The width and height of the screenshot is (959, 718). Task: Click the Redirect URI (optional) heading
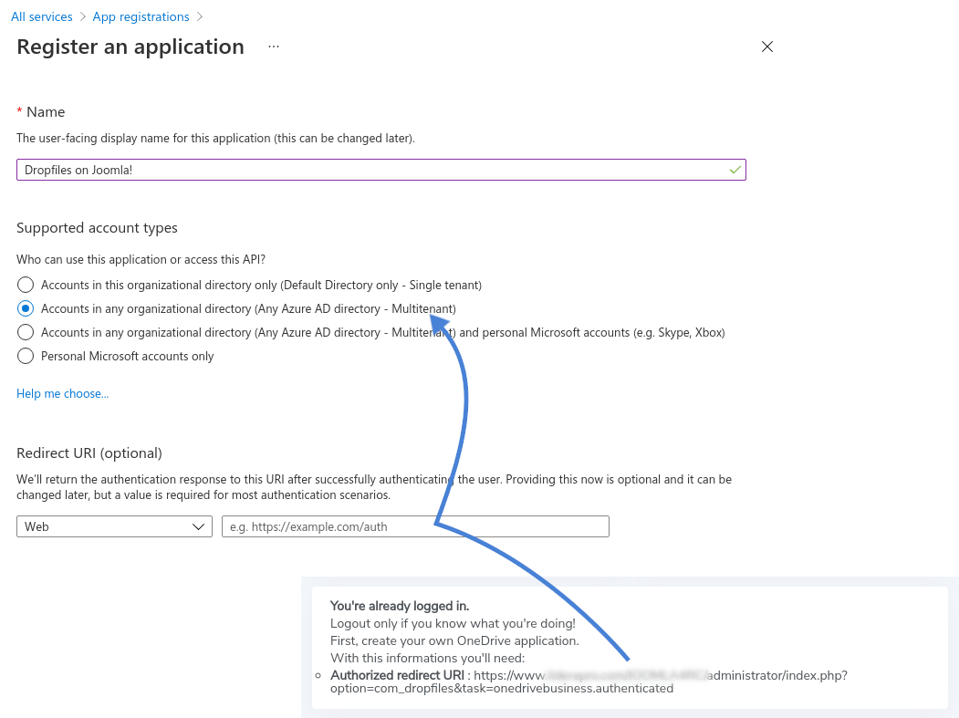[x=89, y=453]
